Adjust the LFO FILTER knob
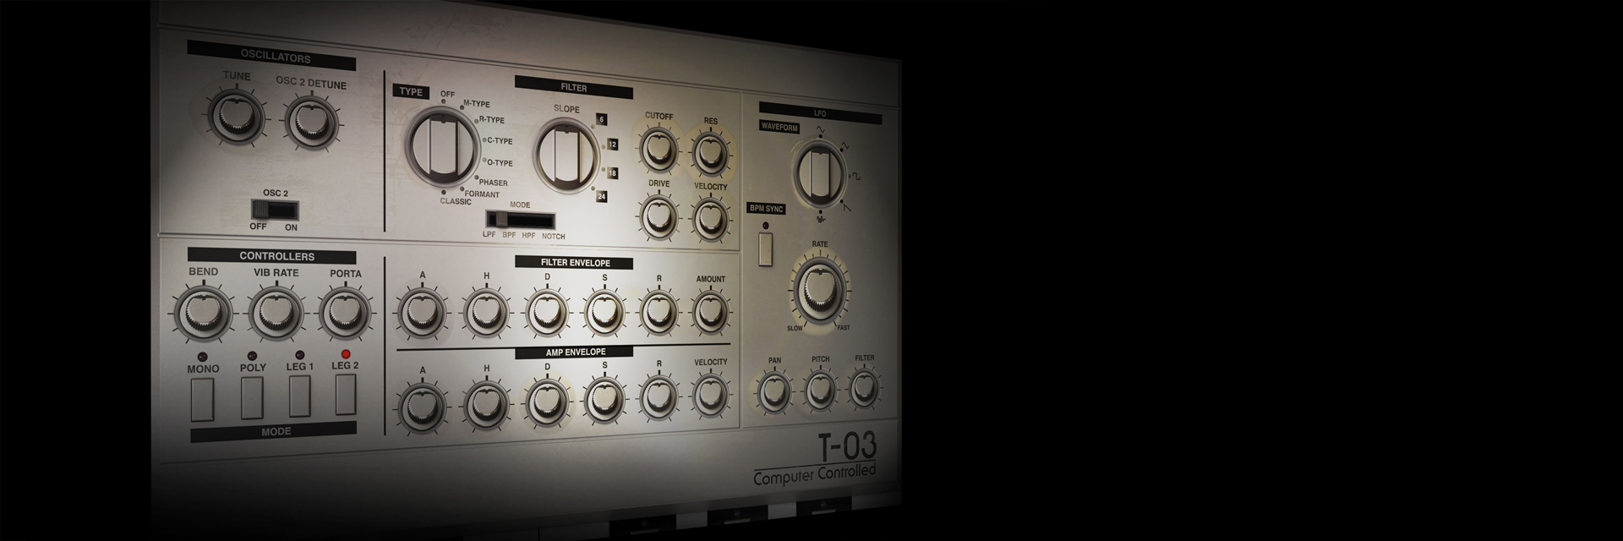Screen dimensions: 1623x541 tap(864, 388)
